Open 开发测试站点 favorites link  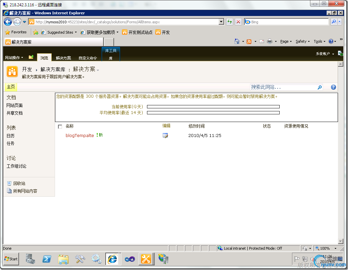coord(137,32)
